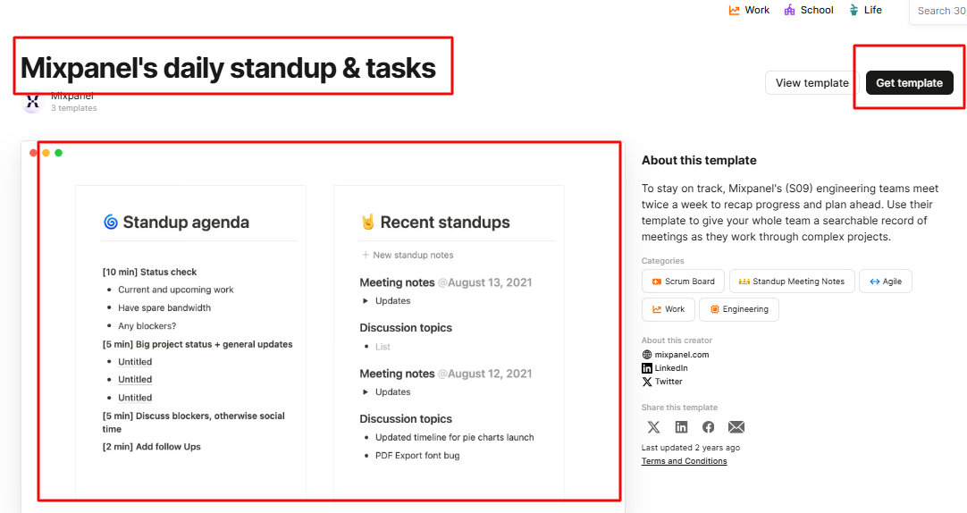This screenshot has width=967, height=513.
Task: Share the template via Facebook icon
Action: pos(708,426)
